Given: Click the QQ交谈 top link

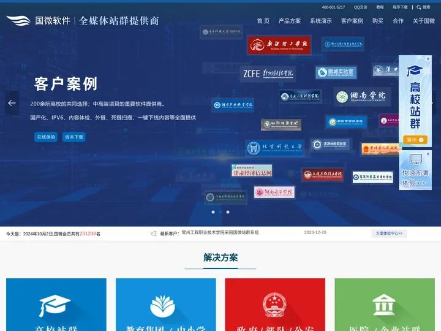Looking at the screenshot, I should click(x=360, y=7).
